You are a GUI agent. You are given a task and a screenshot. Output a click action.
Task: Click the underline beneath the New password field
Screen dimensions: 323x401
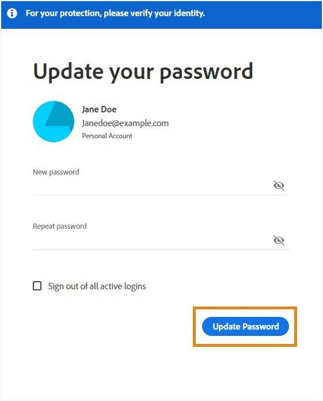161,195
